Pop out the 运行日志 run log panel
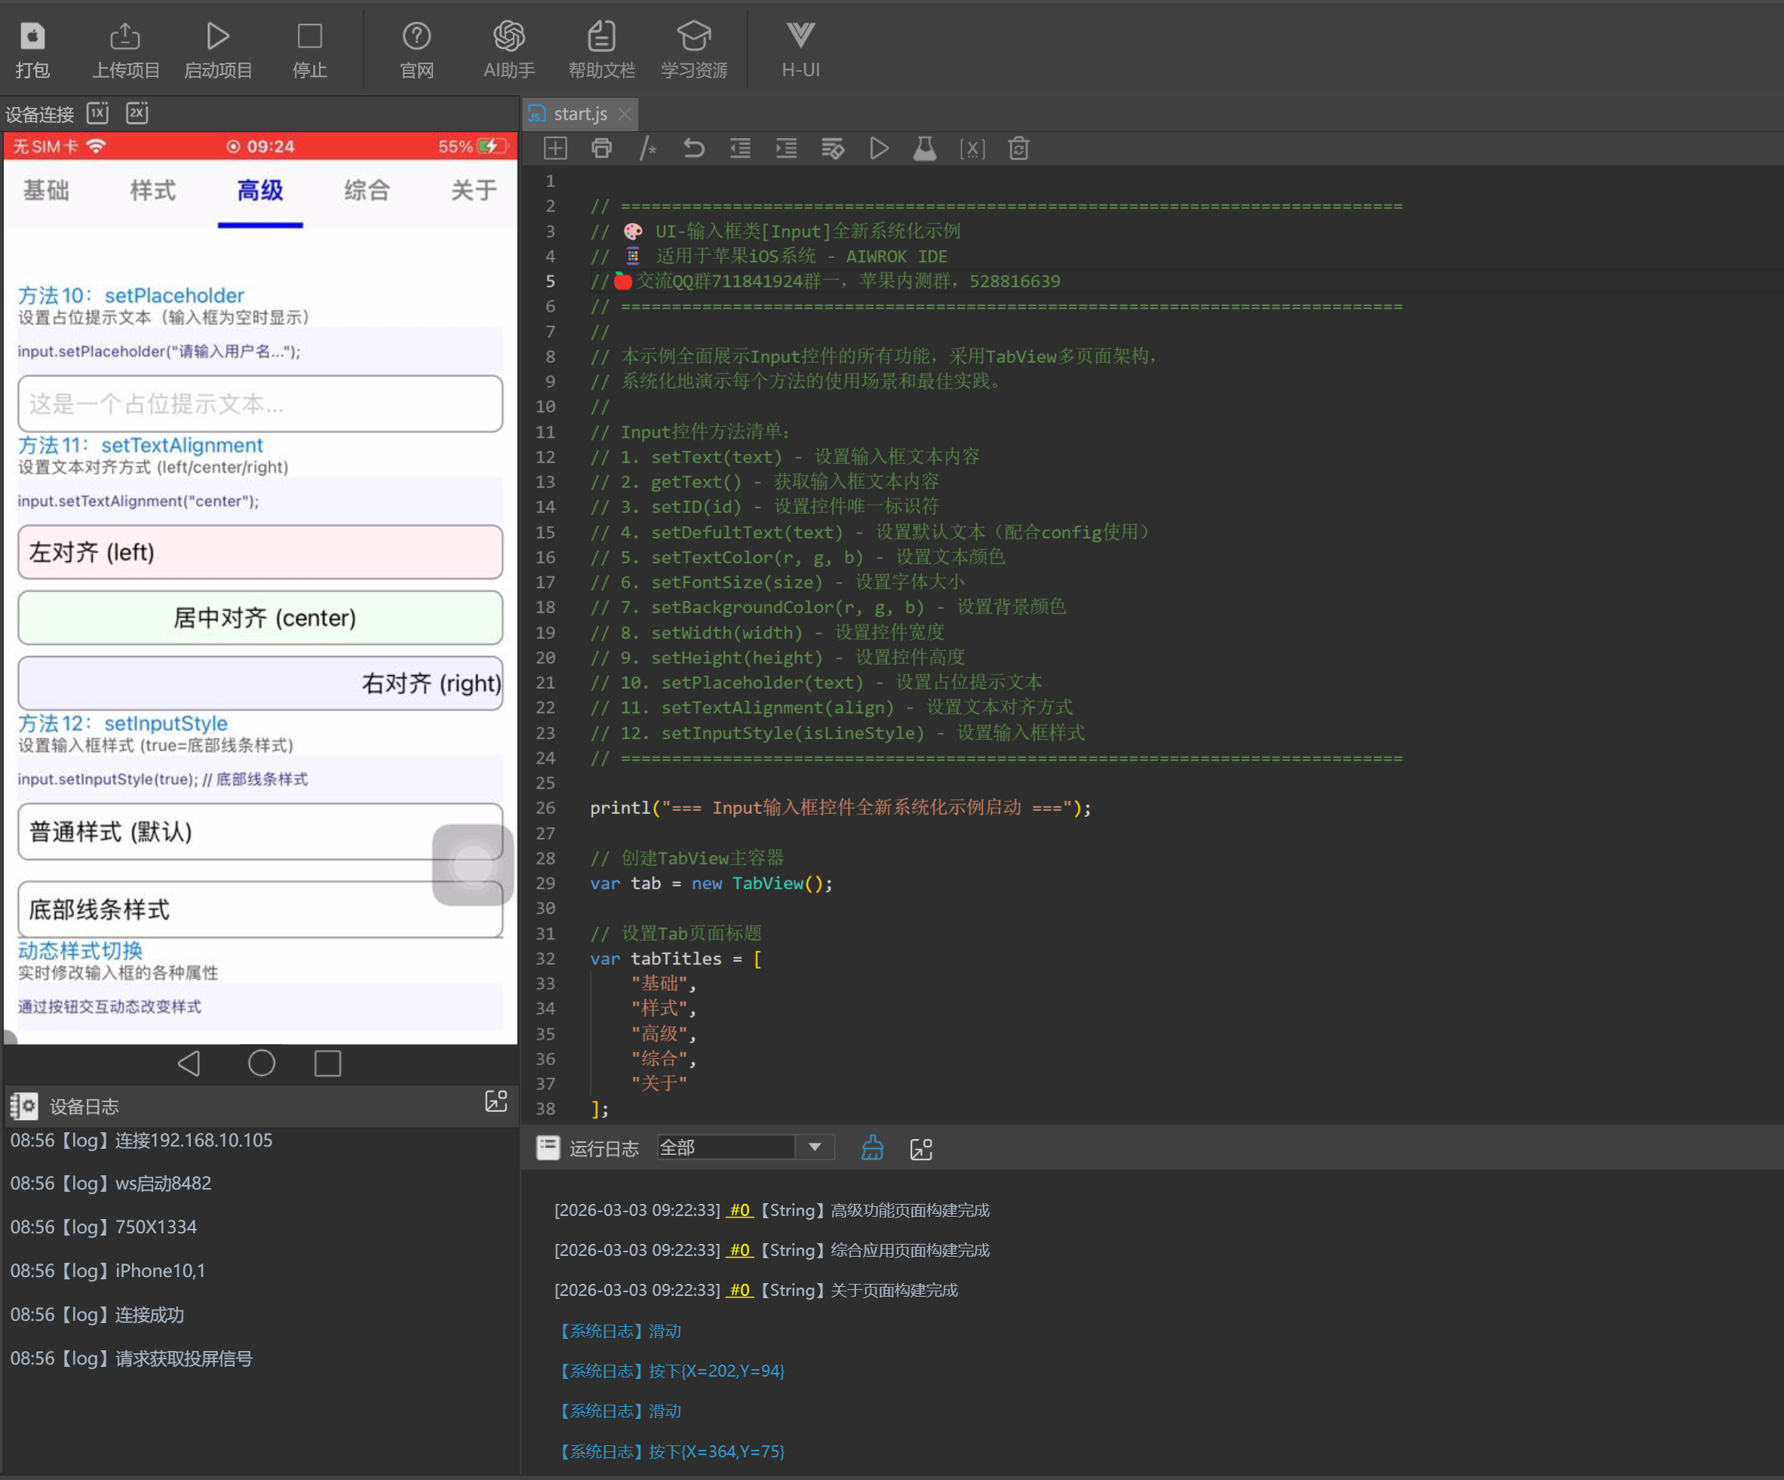 click(921, 1149)
